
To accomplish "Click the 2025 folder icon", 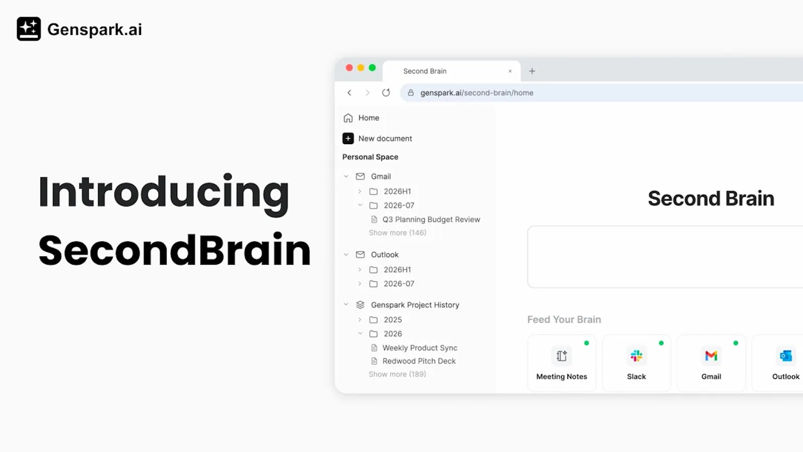I will (373, 320).
